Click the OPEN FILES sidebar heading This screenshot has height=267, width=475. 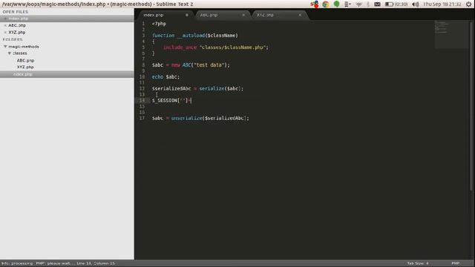[x=16, y=12]
